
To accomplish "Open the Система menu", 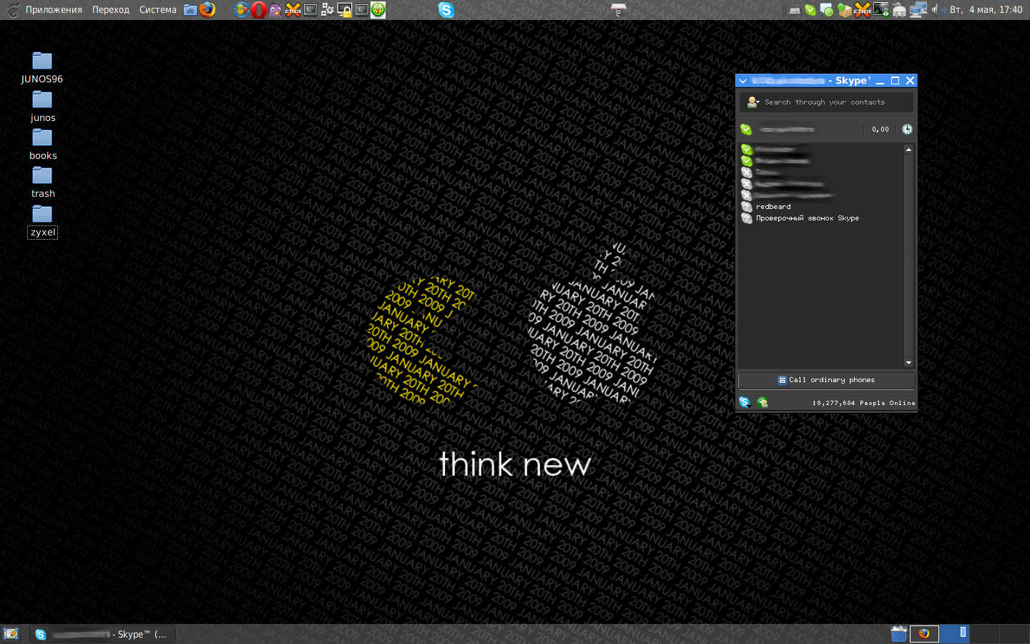I will tap(158, 9).
